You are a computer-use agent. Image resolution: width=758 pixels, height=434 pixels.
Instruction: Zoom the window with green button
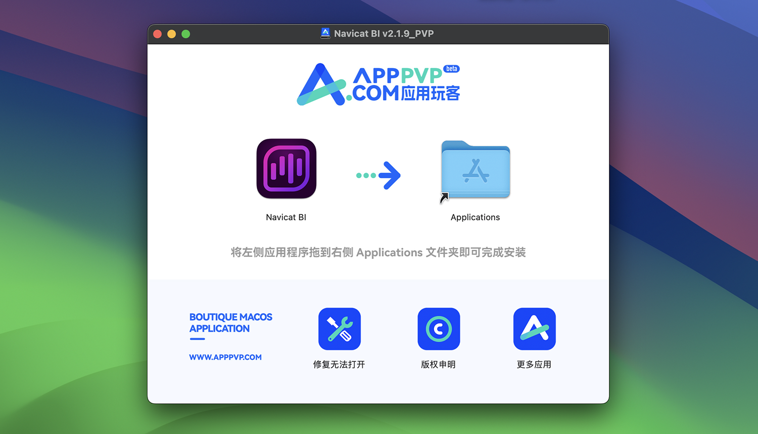186,34
